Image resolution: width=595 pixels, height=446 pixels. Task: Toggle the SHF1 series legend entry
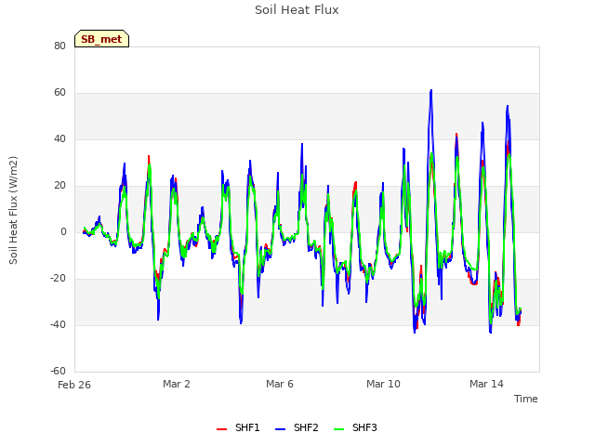[238, 427]
